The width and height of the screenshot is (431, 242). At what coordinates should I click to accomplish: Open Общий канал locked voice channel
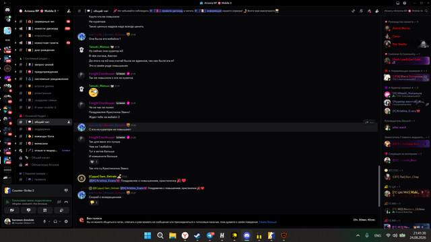(x=44, y=158)
